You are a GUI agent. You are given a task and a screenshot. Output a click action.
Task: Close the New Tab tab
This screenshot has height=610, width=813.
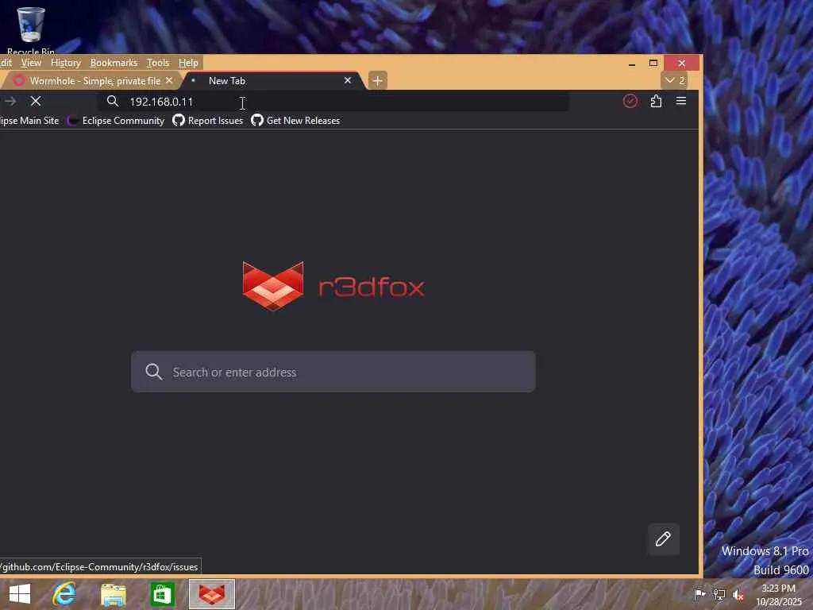pyautogui.click(x=348, y=80)
